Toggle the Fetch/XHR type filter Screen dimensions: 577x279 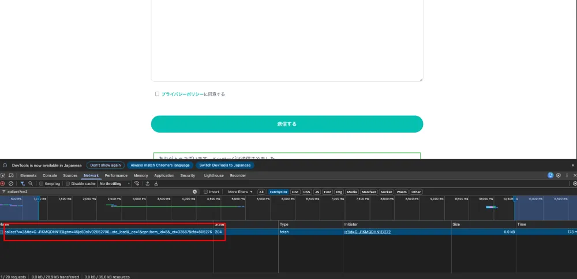click(x=278, y=192)
